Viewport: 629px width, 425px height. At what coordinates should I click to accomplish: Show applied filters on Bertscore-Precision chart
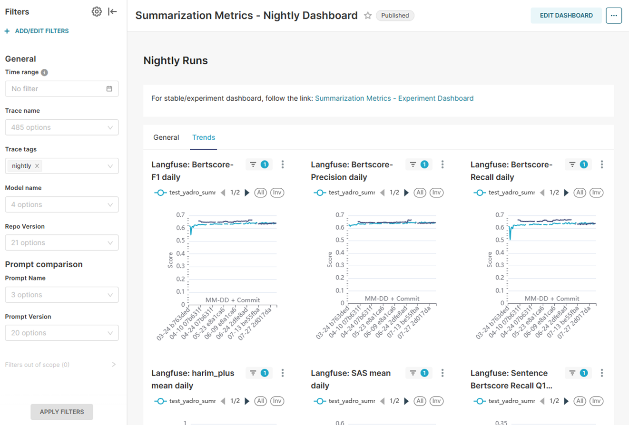pyautogui.click(x=419, y=164)
